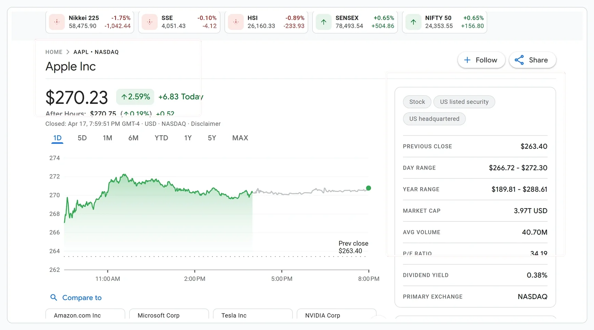Show the 1Y chart range

[188, 138]
